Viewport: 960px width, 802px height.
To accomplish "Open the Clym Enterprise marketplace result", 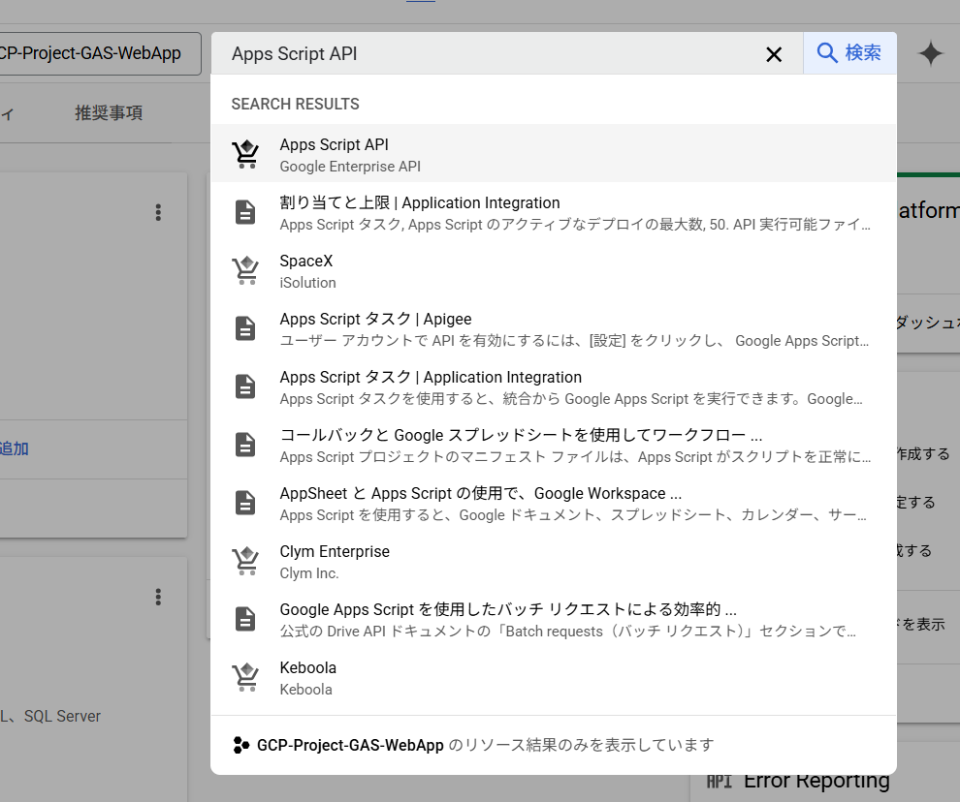I will (554, 561).
